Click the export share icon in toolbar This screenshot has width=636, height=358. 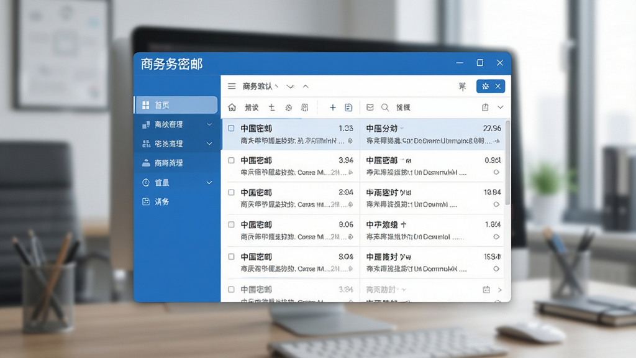[x=485, y=107]
